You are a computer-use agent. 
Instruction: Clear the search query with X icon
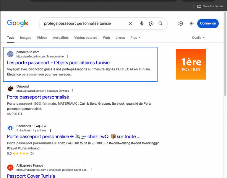click(130, 24)
